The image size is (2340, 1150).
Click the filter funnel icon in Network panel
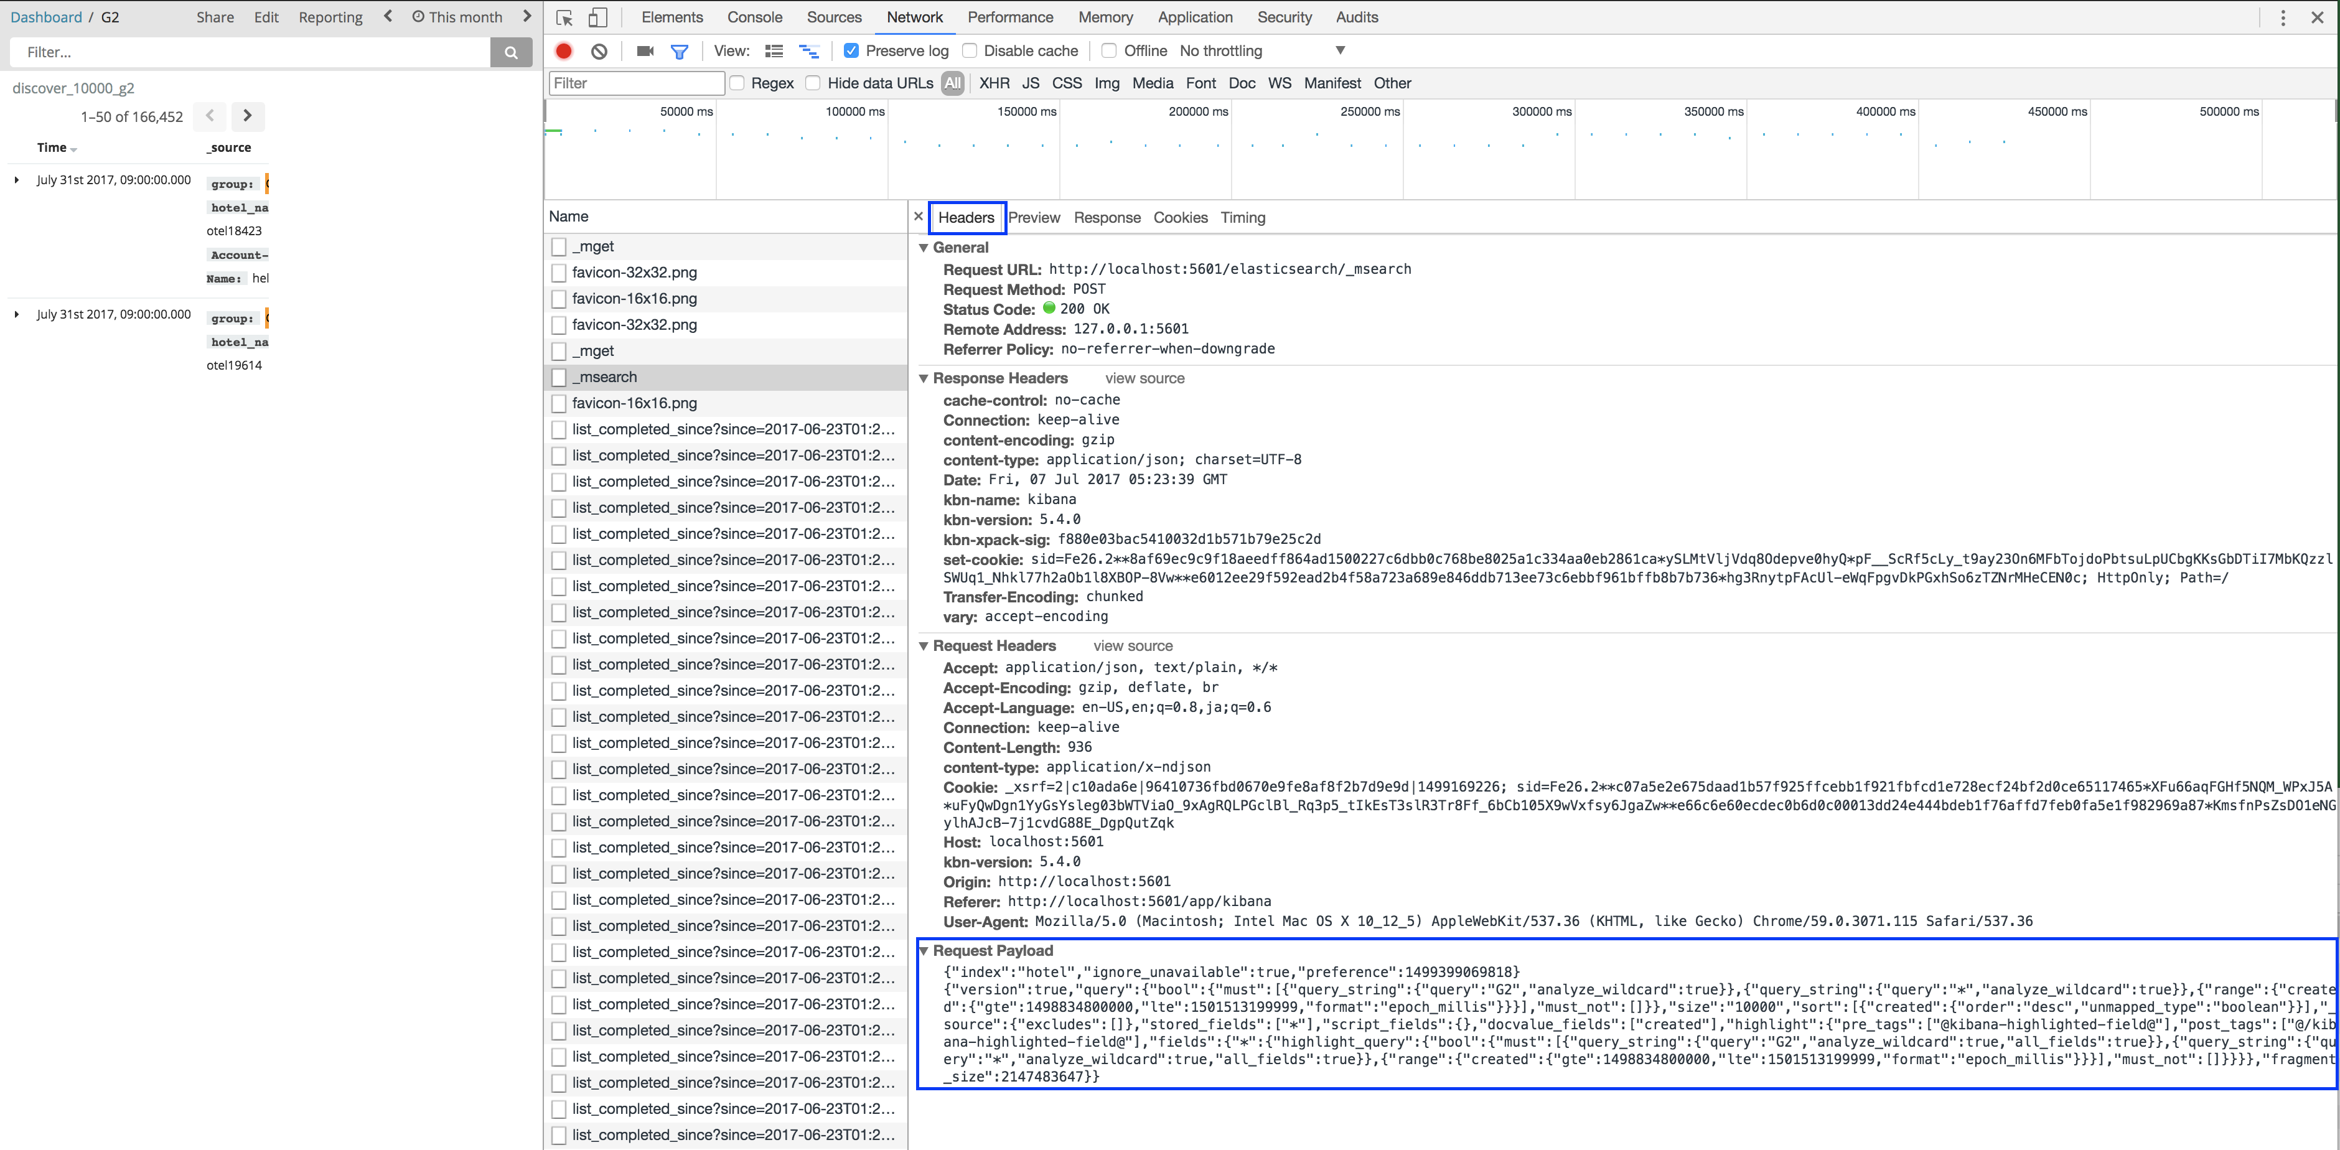679,50
